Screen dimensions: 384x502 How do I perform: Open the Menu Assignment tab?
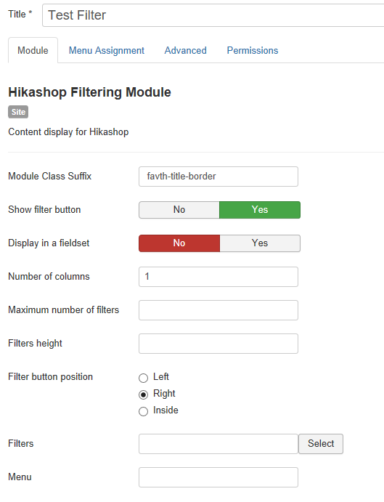click(107, 50)
